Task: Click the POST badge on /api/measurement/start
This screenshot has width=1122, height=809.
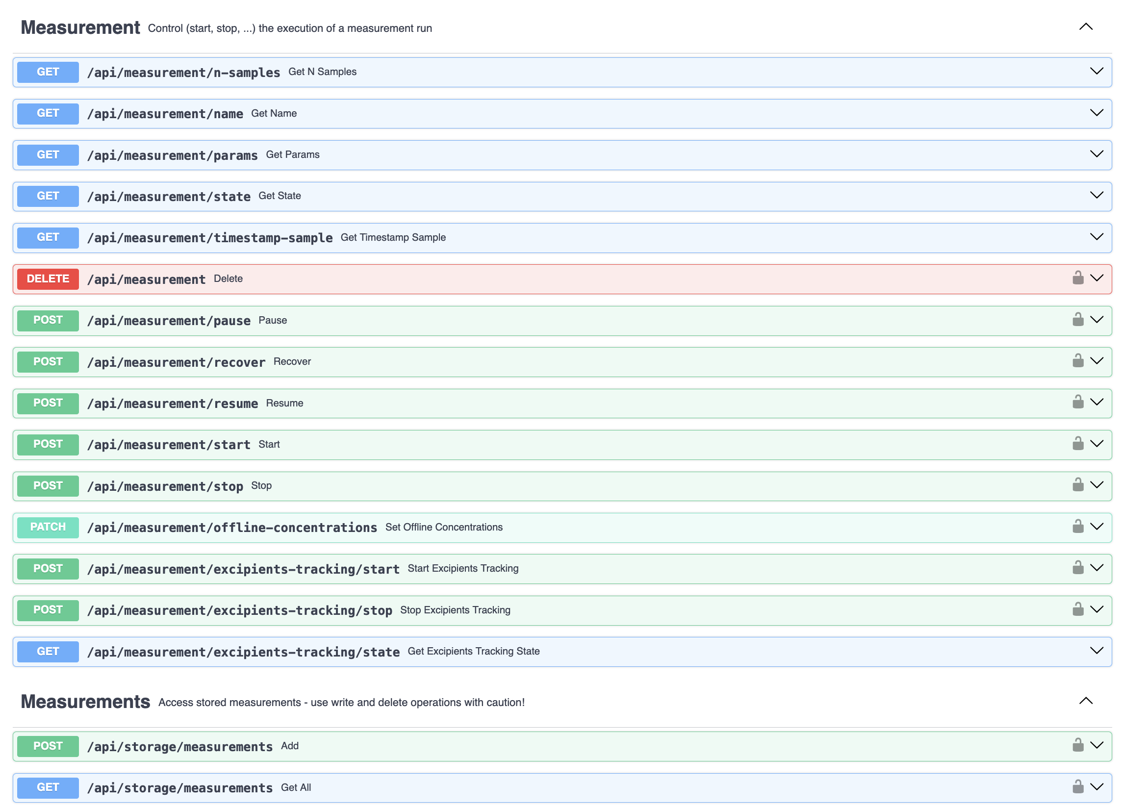Action: (48, 444)
